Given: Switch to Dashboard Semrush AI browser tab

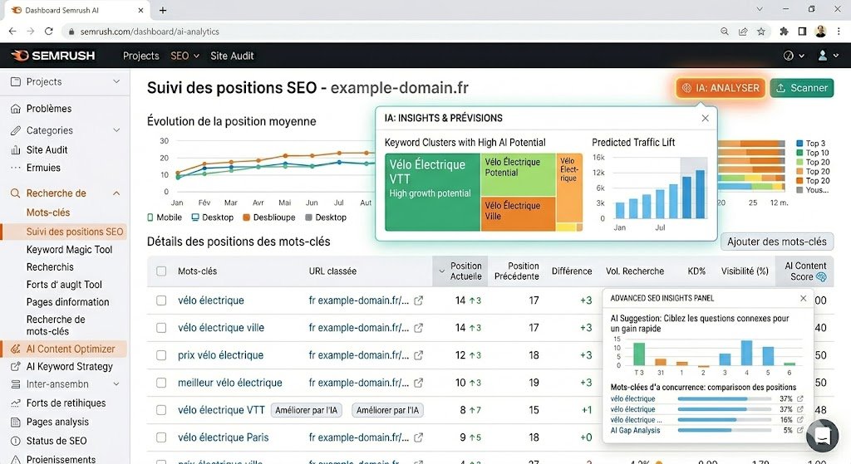Looking at the screenshot, I should [x=77, y=10].
